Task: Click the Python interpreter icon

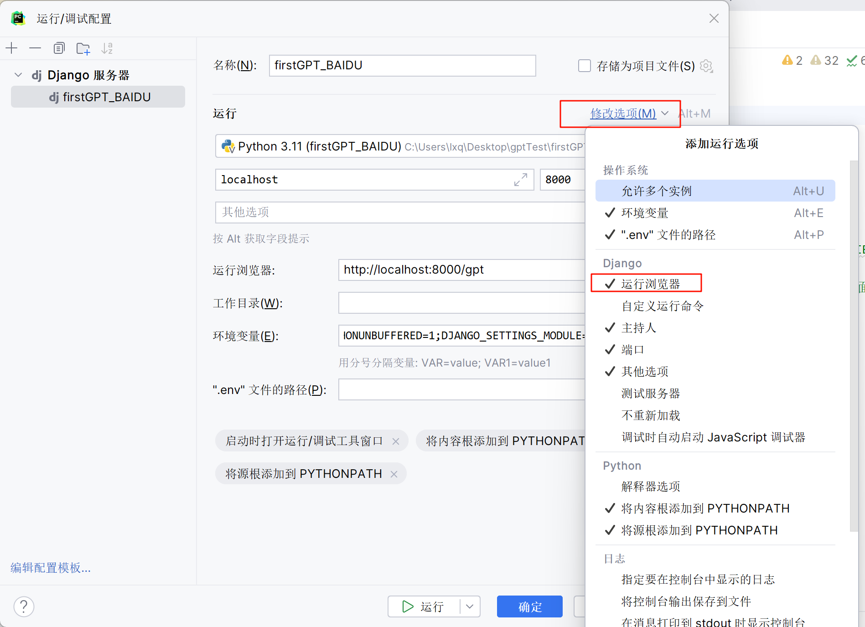Action: click(x=229, y=146)
